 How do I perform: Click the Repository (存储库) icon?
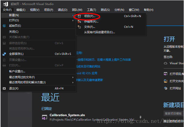(x=79, y=22)
